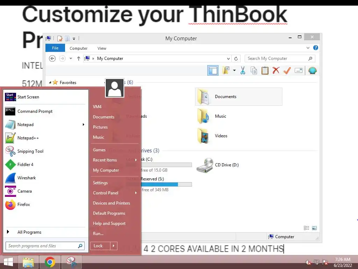
Task: Open the Computer ribbon tab
Action: (x=78, y=48)
